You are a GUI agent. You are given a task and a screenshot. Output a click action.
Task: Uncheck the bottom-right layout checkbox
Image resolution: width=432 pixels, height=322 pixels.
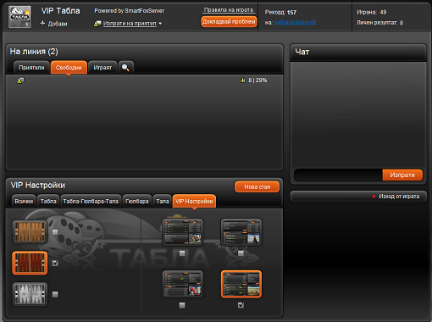[x=241, y=305]
